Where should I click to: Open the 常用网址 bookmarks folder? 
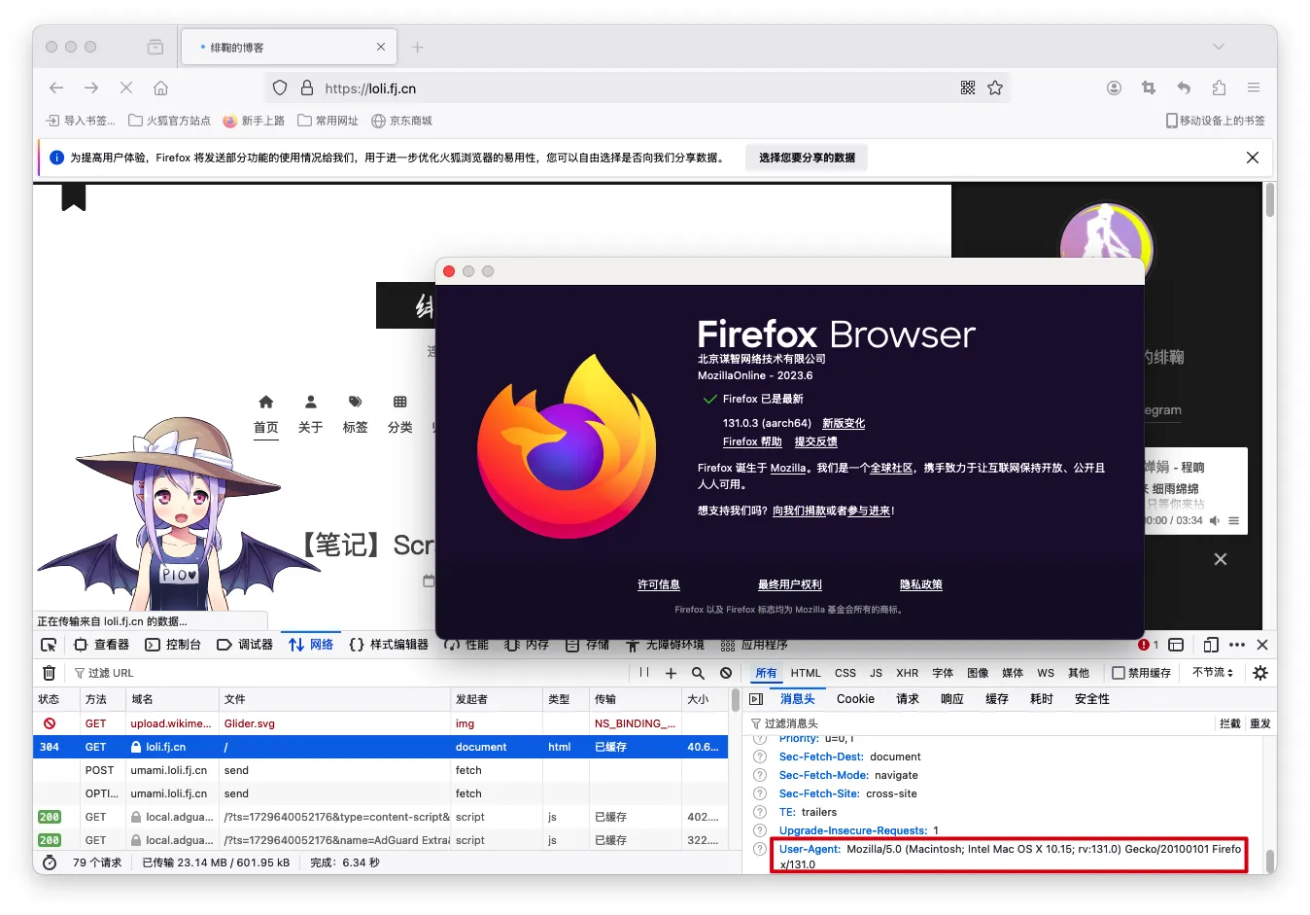pyautogui.click(x=328, y=121)
